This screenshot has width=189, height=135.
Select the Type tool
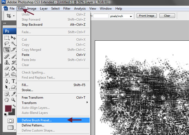[x=13, y=81]
